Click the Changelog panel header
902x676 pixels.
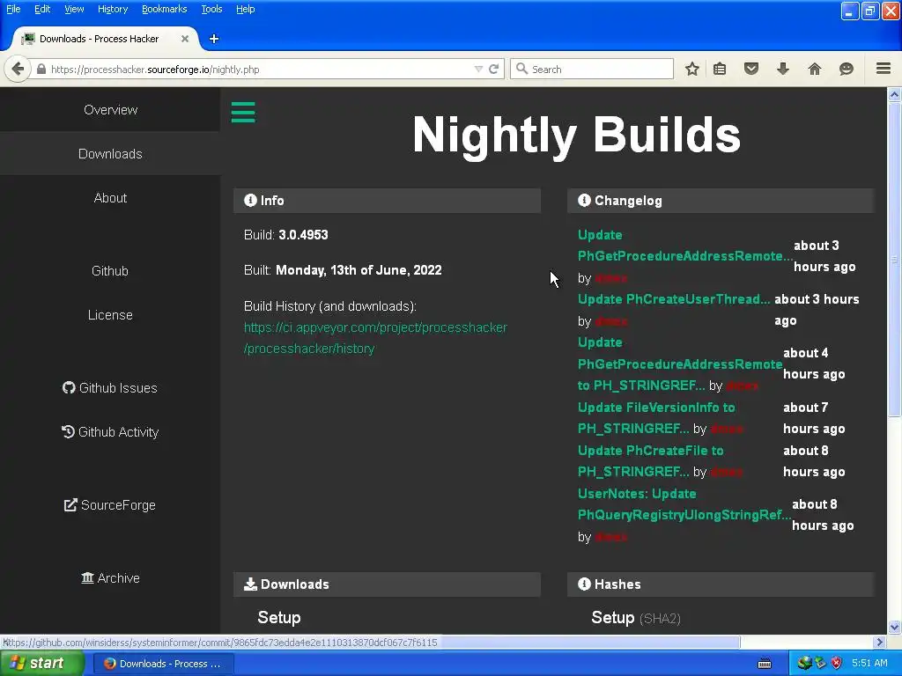(721, 201)
